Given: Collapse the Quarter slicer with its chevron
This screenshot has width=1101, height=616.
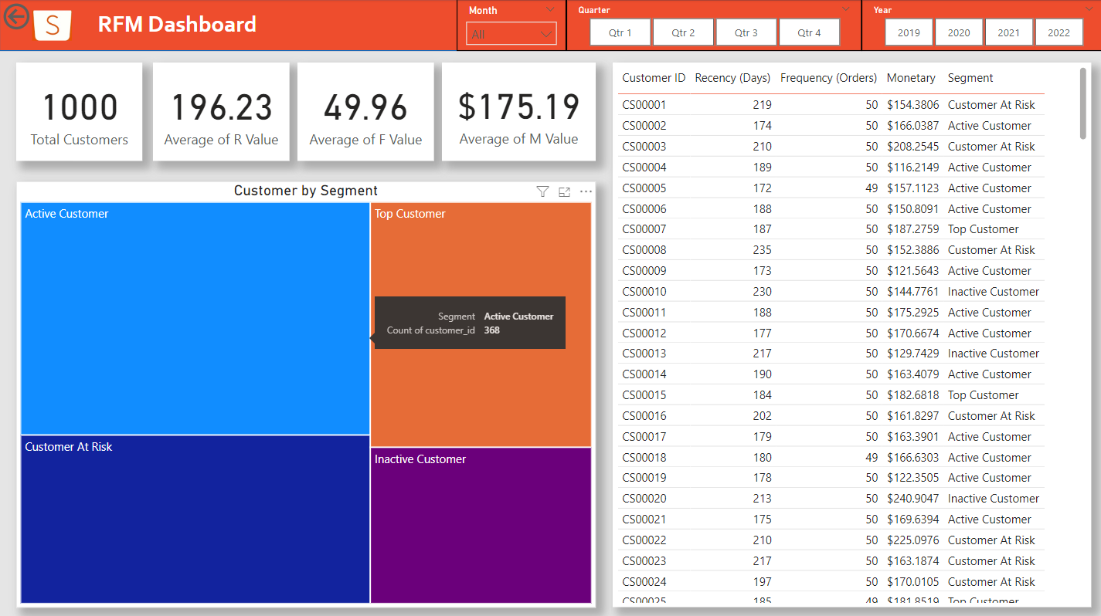Looking at the screenshot, I should [844, 8].
